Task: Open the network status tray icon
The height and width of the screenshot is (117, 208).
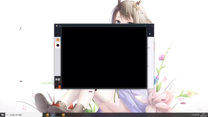Action: (x=196, y=115)
